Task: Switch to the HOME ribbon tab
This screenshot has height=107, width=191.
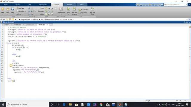Action: click(6, 5)
